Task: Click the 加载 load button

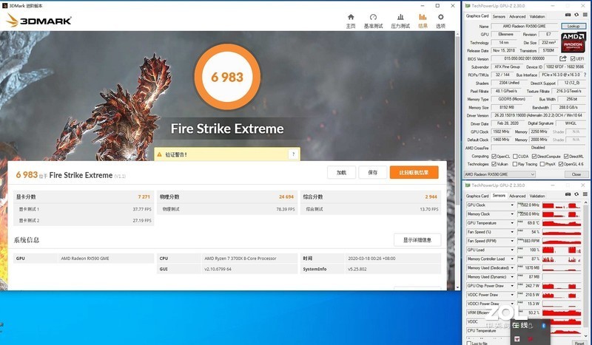Action: click(x=341, y=172)
